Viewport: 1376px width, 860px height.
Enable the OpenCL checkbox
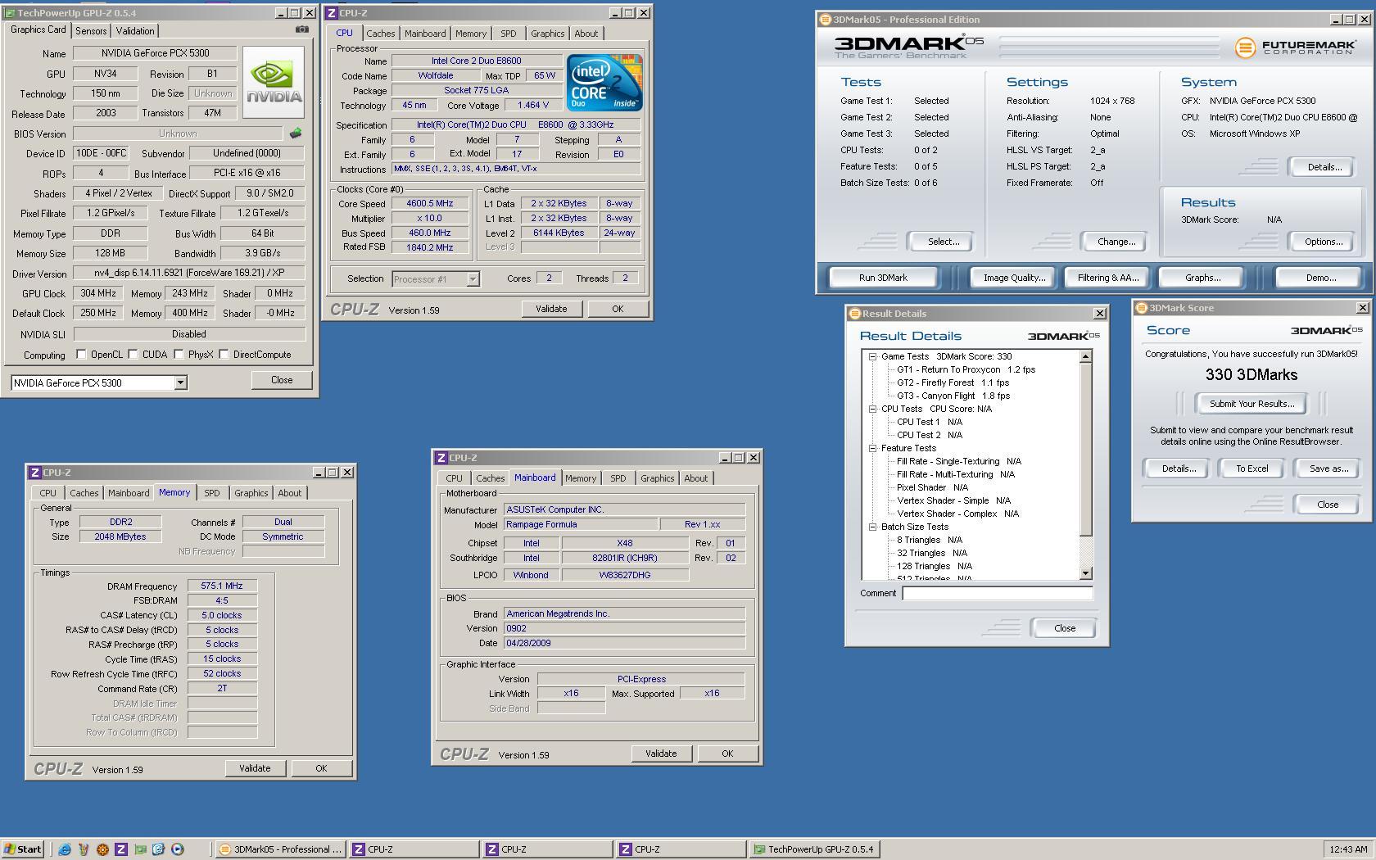tap(81, 355)
